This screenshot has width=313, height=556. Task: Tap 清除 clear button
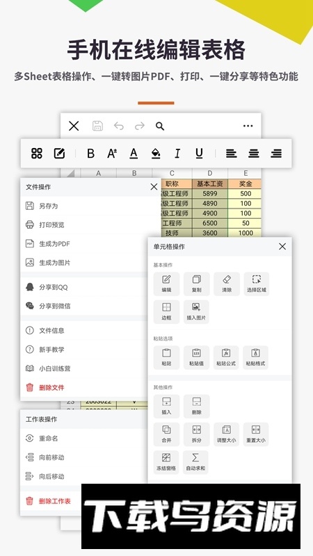point(227,284)
